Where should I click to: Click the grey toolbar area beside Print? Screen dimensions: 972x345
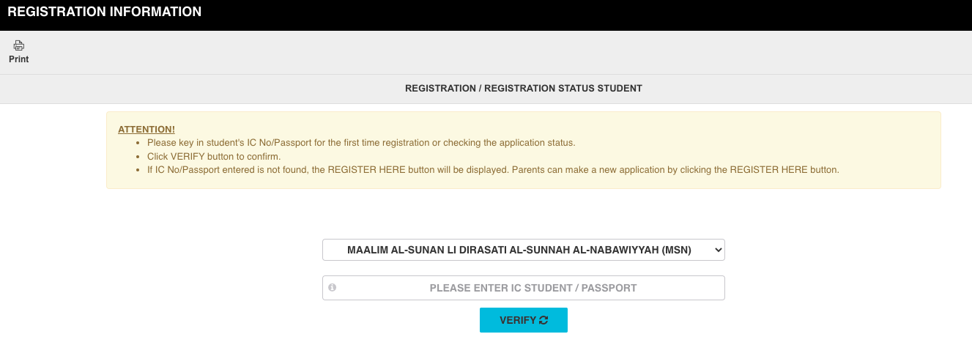pos(439,53)
